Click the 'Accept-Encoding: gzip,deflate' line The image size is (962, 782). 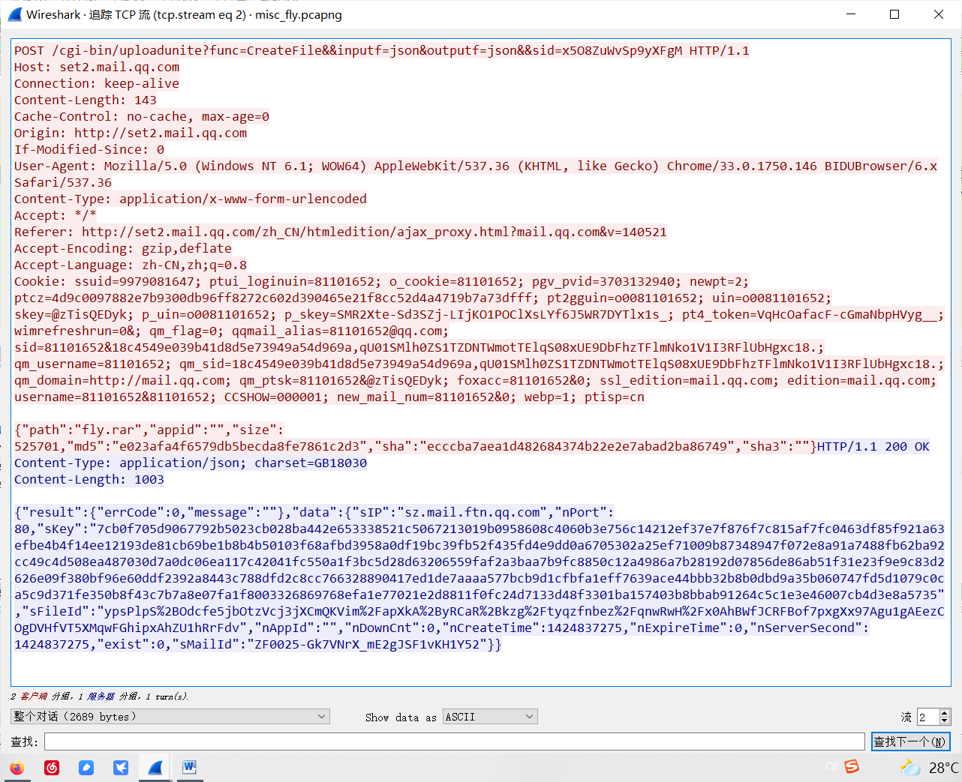pos(123,248)
